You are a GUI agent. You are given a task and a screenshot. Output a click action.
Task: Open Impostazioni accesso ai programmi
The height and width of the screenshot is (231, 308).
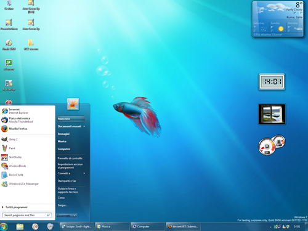70,166
